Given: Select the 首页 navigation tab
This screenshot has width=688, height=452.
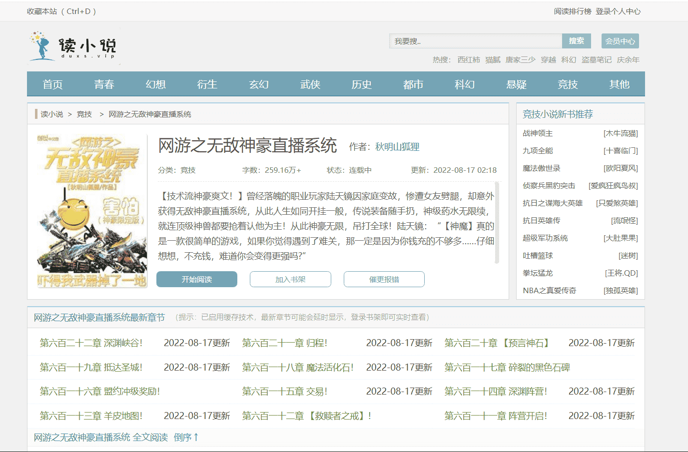Looking at the screenshot, I should 52,84.
